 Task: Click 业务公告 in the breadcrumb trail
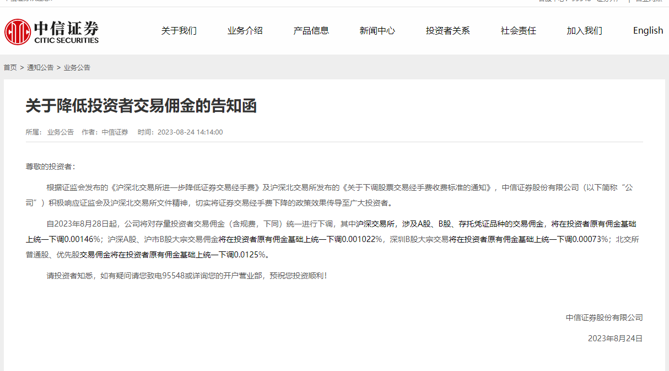tap(77, 68)
